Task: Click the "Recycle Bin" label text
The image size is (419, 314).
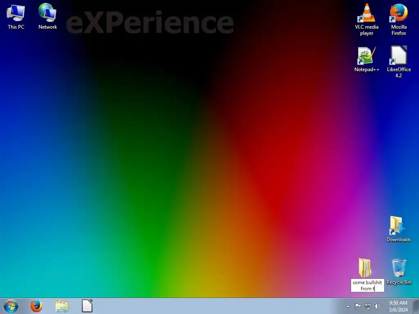Action: (x=399, y=282)
